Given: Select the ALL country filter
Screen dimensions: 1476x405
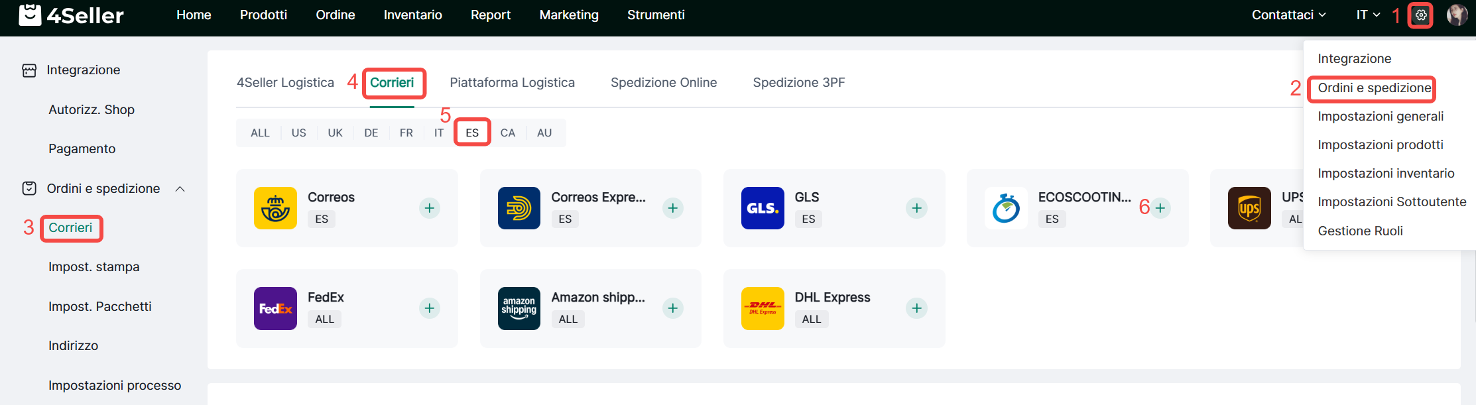Looking at the screenshot, I should click(260, 133).
